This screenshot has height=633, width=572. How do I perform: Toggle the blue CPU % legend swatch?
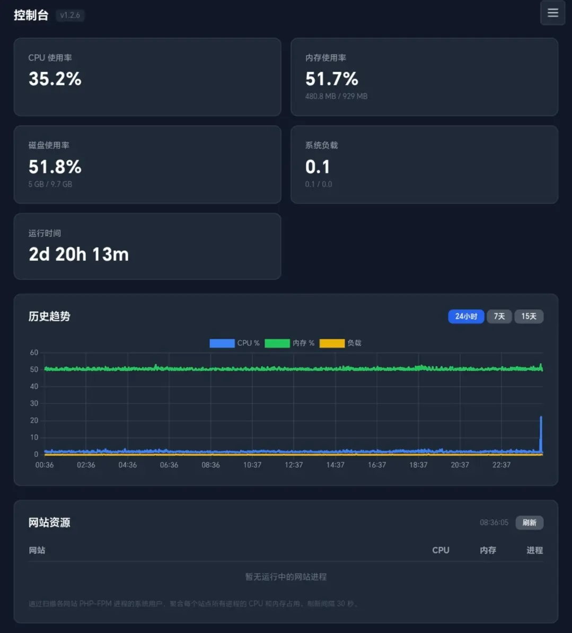click(x=222, y=343)
